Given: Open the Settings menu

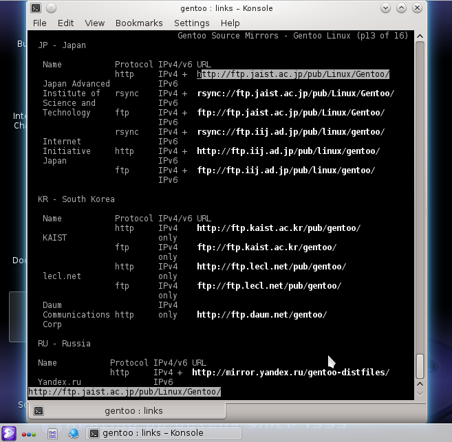Looking at the screenshot, I should click(x=192, y=23).
